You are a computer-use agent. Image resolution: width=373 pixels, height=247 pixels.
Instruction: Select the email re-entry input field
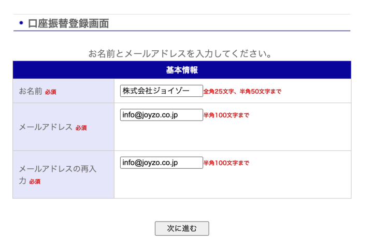click(161, 163)
